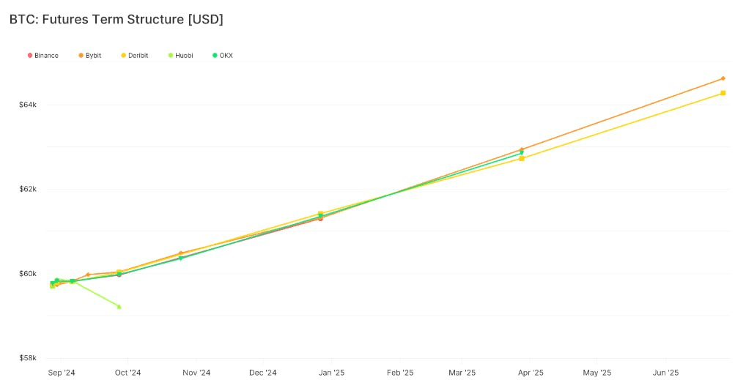Click Deribit's yellow square near Apr '25
Viewport: 746px width, 380px height.
(x=522, y=158)
